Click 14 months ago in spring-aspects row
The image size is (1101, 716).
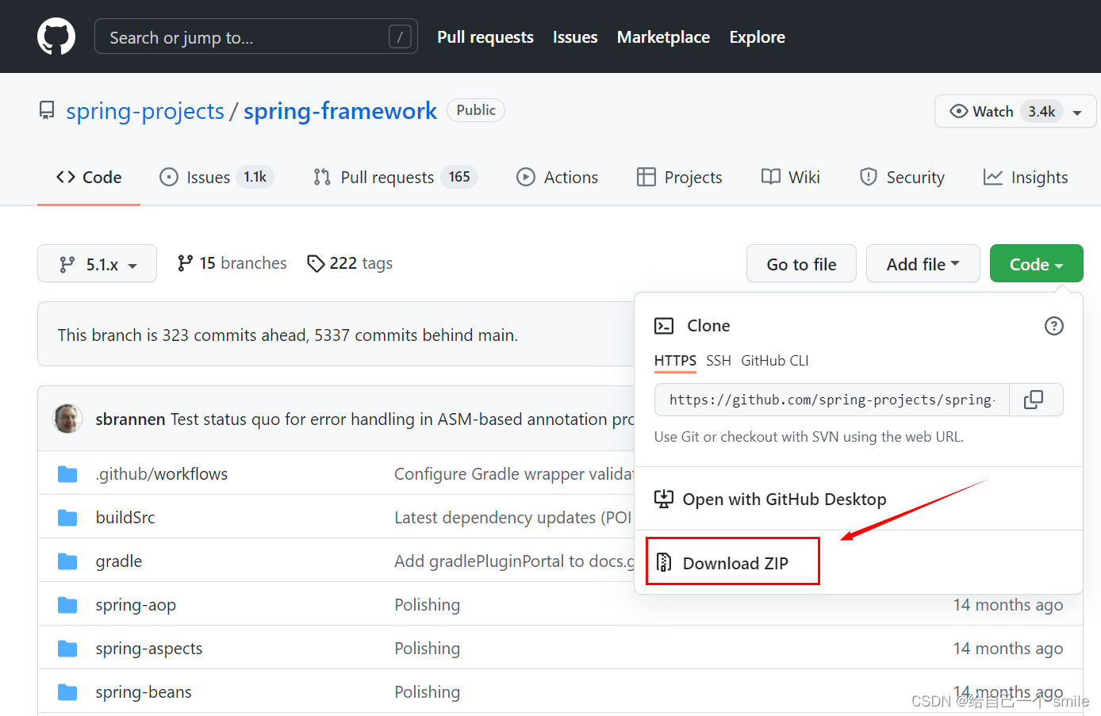point(1007,649)
